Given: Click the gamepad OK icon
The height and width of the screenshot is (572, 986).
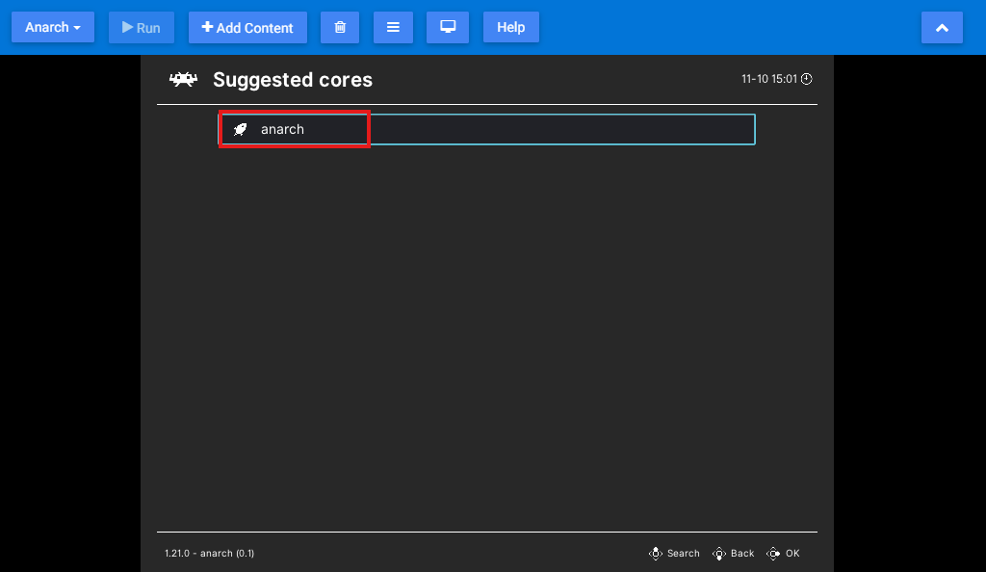Looking at the screenshot, I should (x=773, y=553).
